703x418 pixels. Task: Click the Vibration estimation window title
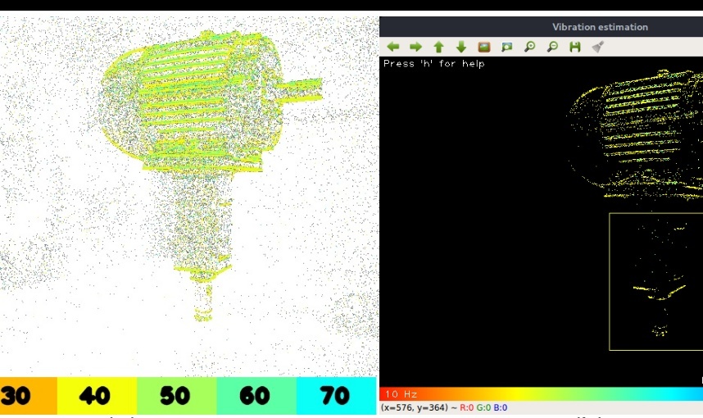(x=600, y=27)
